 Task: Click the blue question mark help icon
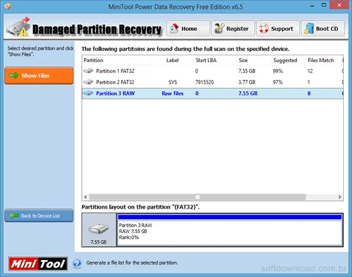point(77,263)
